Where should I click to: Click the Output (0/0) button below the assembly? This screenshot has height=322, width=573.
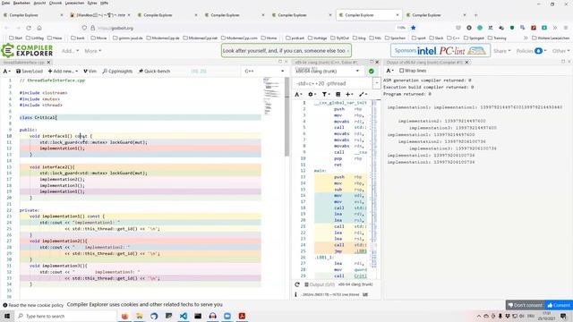320,284
